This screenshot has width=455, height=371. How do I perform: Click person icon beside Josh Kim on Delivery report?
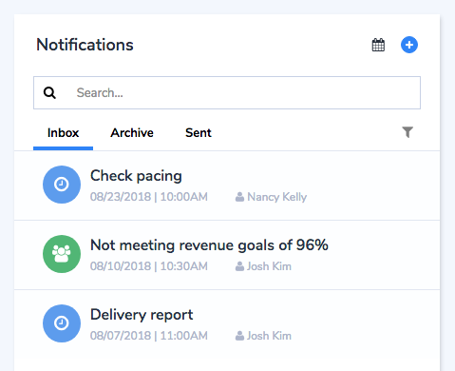(239, 336)
